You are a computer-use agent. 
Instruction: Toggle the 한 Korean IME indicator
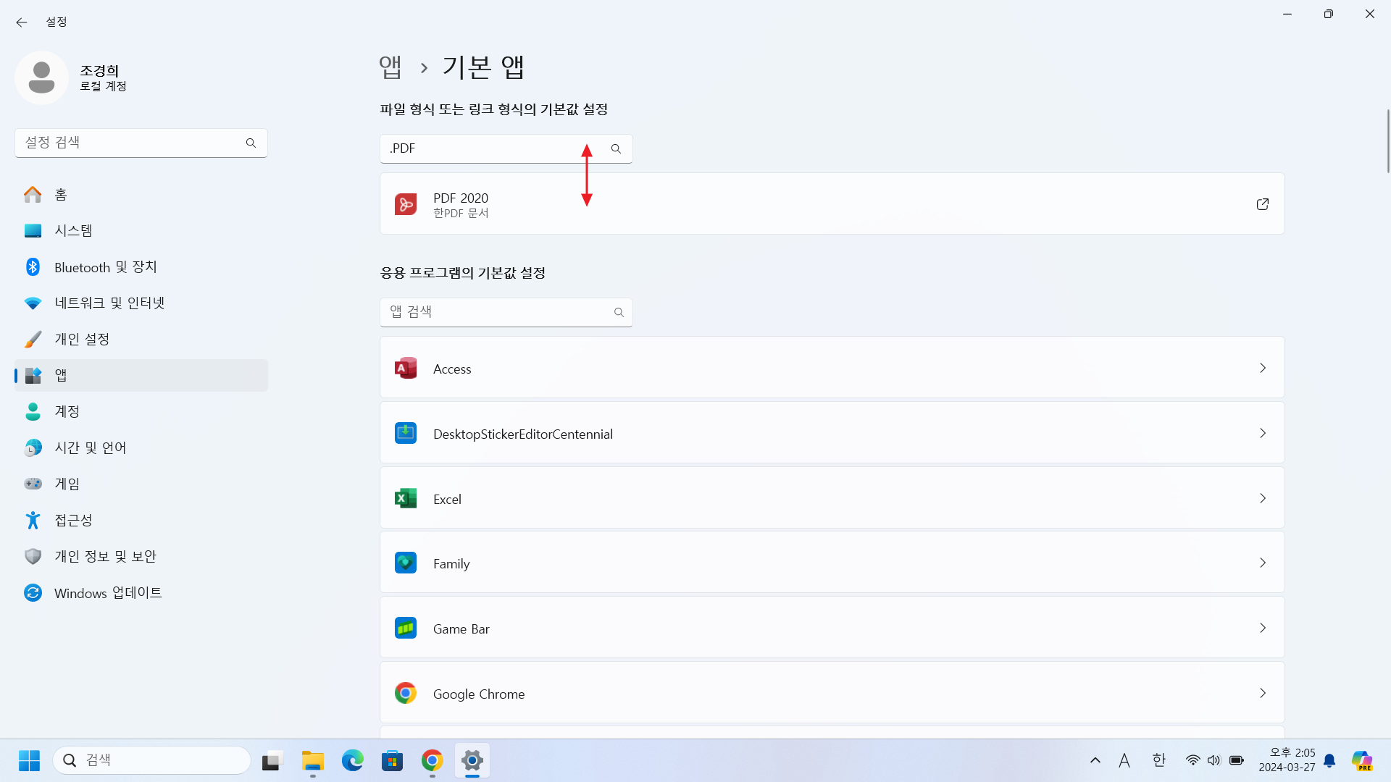pos(1159,760)
